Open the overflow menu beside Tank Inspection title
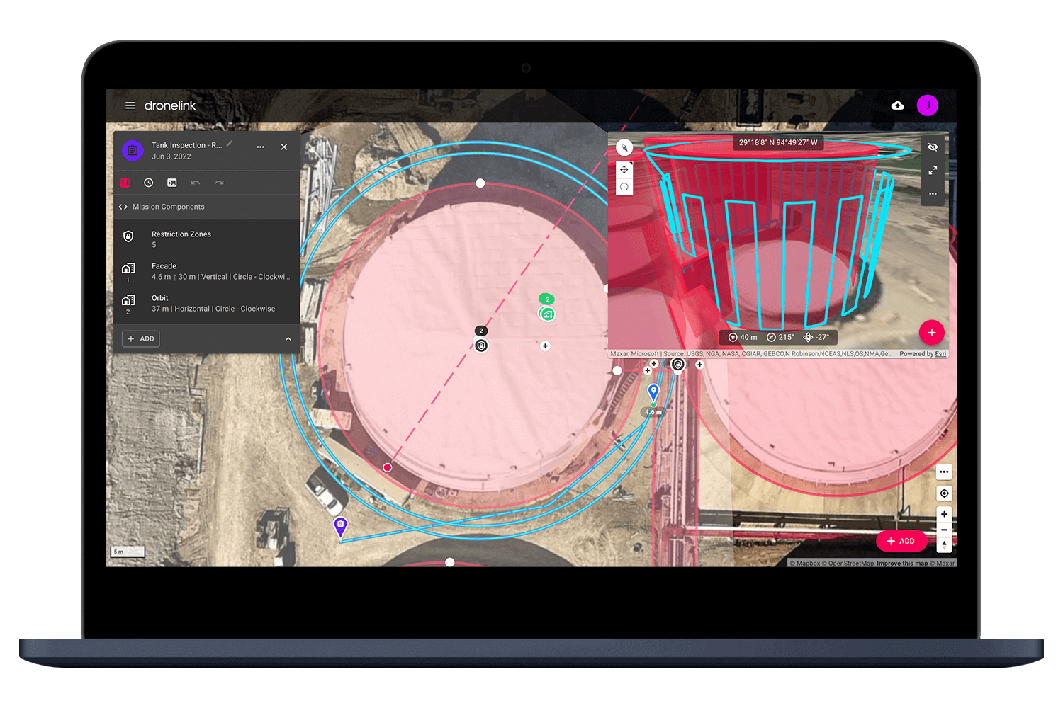 260,147
